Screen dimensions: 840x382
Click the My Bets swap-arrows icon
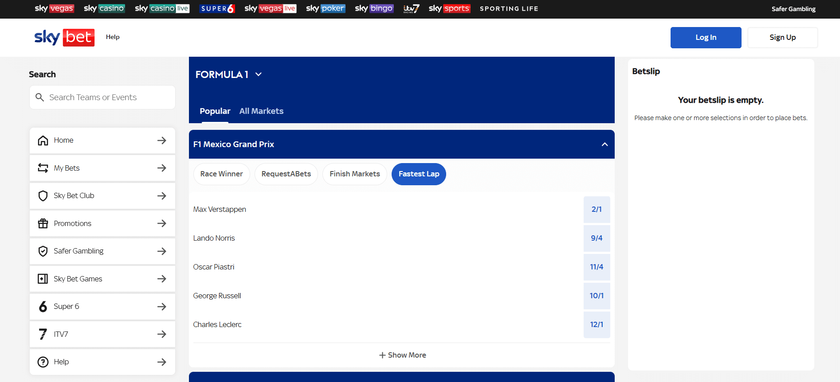click(43, 168)
